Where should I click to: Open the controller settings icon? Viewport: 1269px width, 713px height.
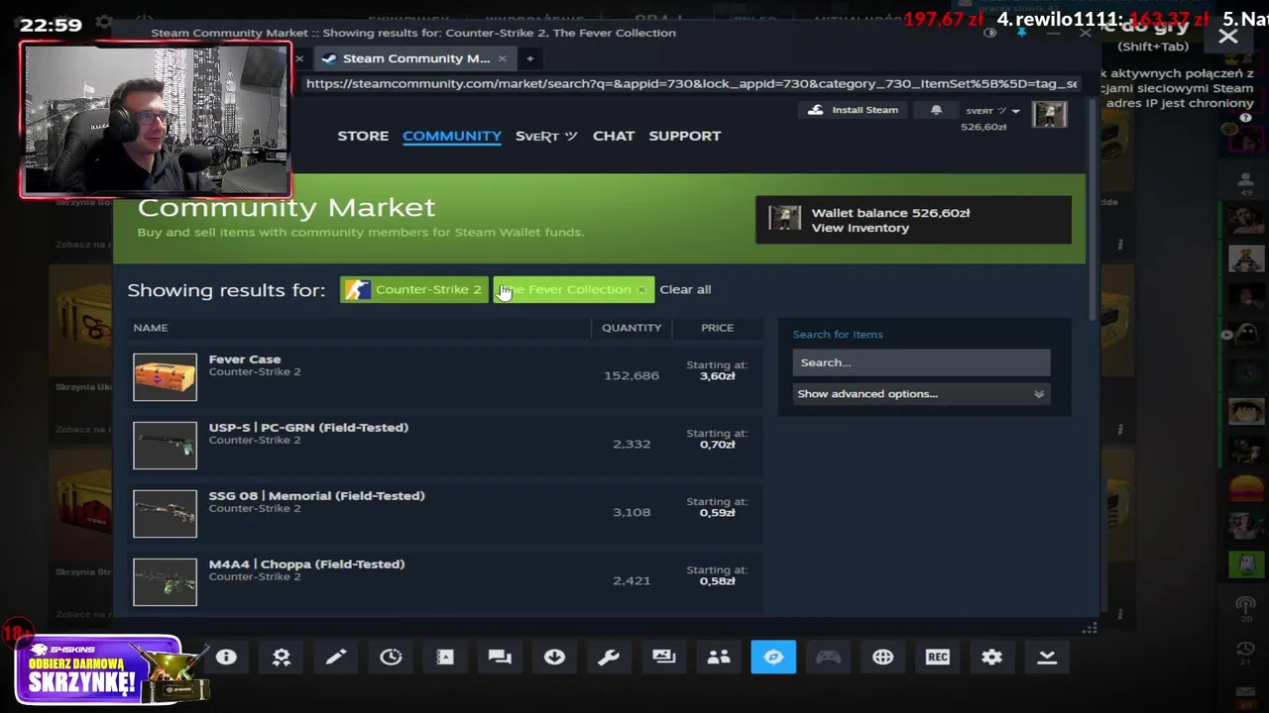(x=828, y=658)
